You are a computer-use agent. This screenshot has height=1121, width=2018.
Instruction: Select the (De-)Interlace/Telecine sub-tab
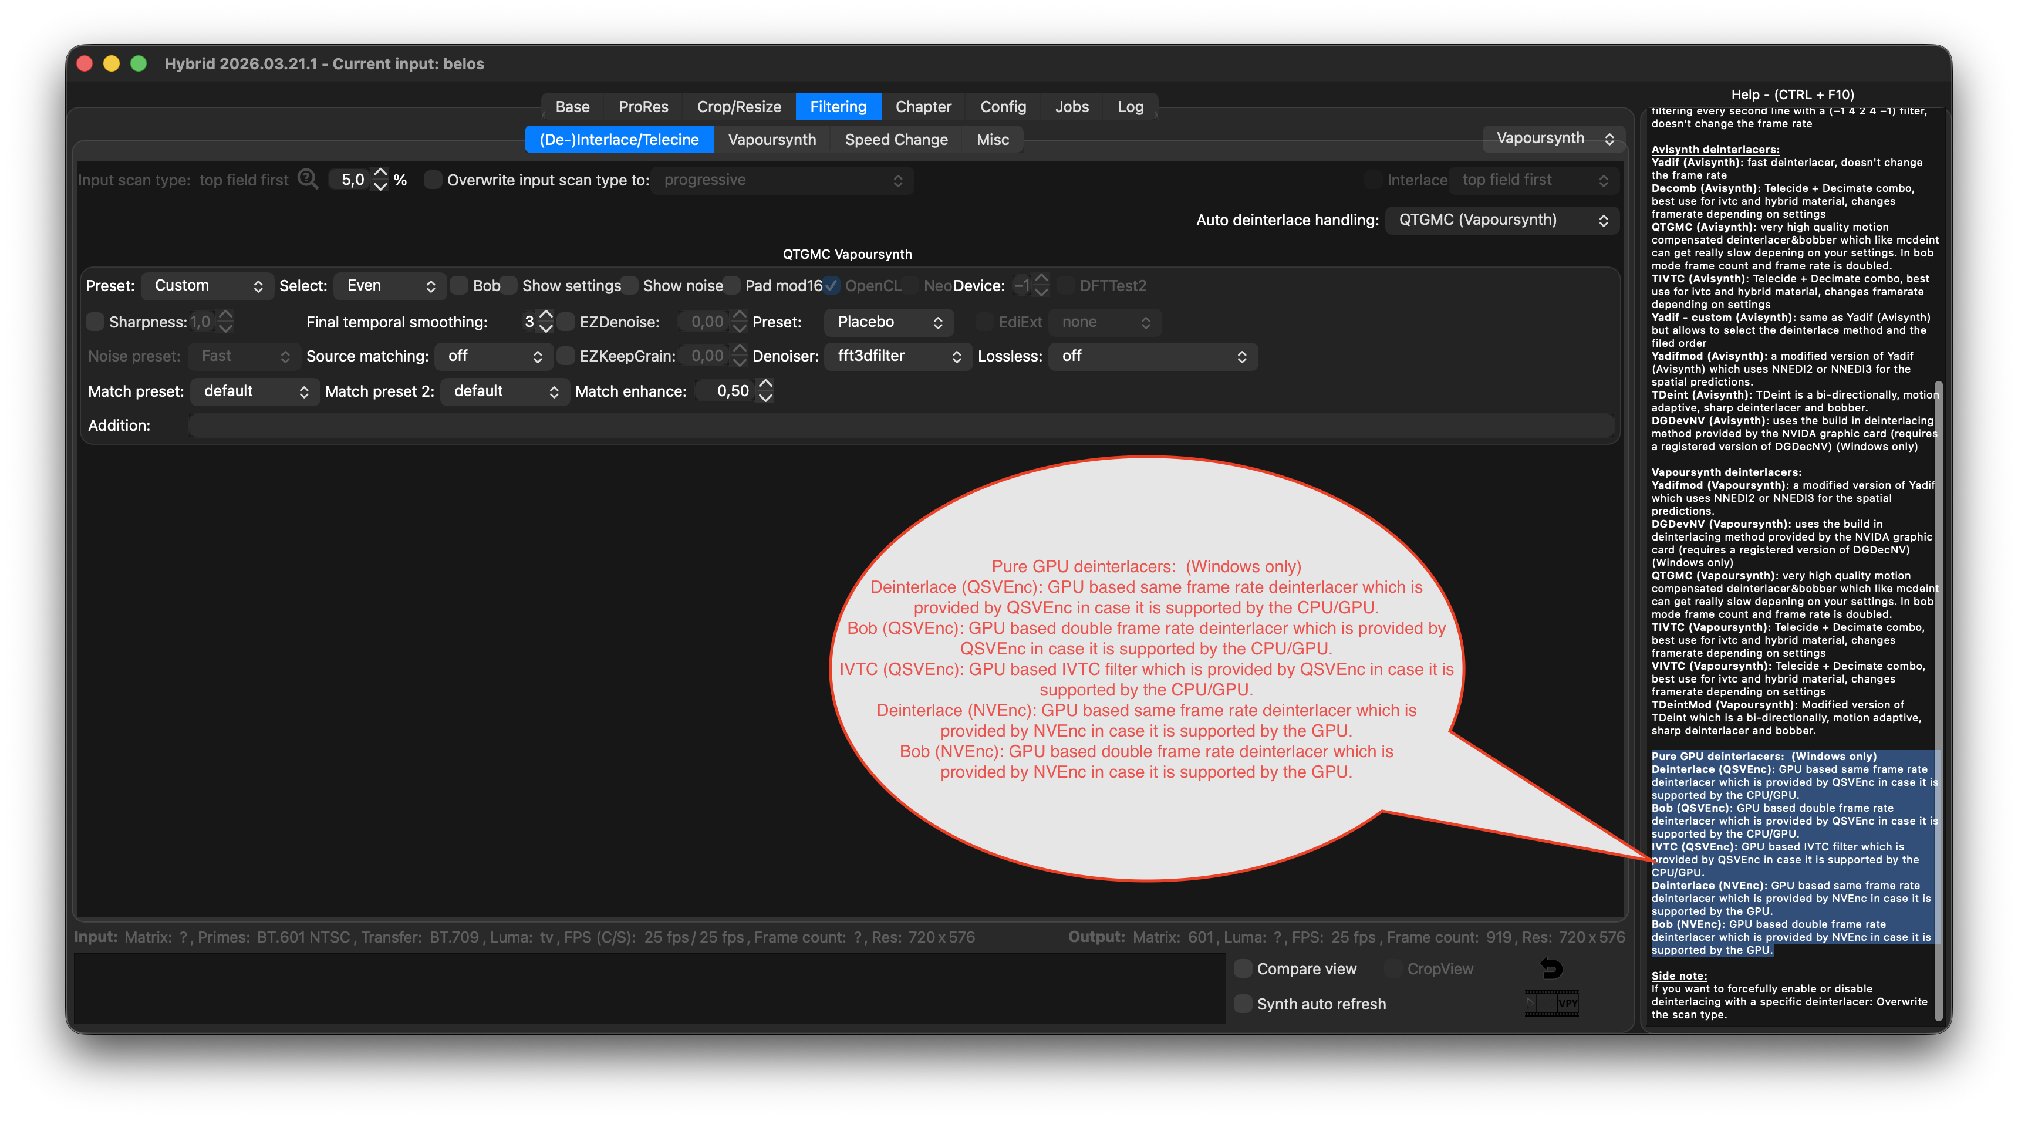coord(619,140)
